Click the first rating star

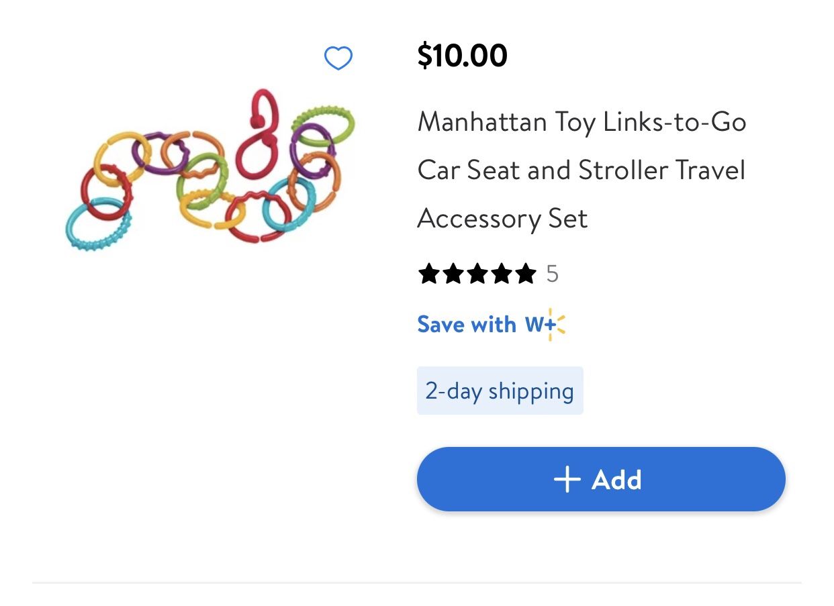[429, 274]
